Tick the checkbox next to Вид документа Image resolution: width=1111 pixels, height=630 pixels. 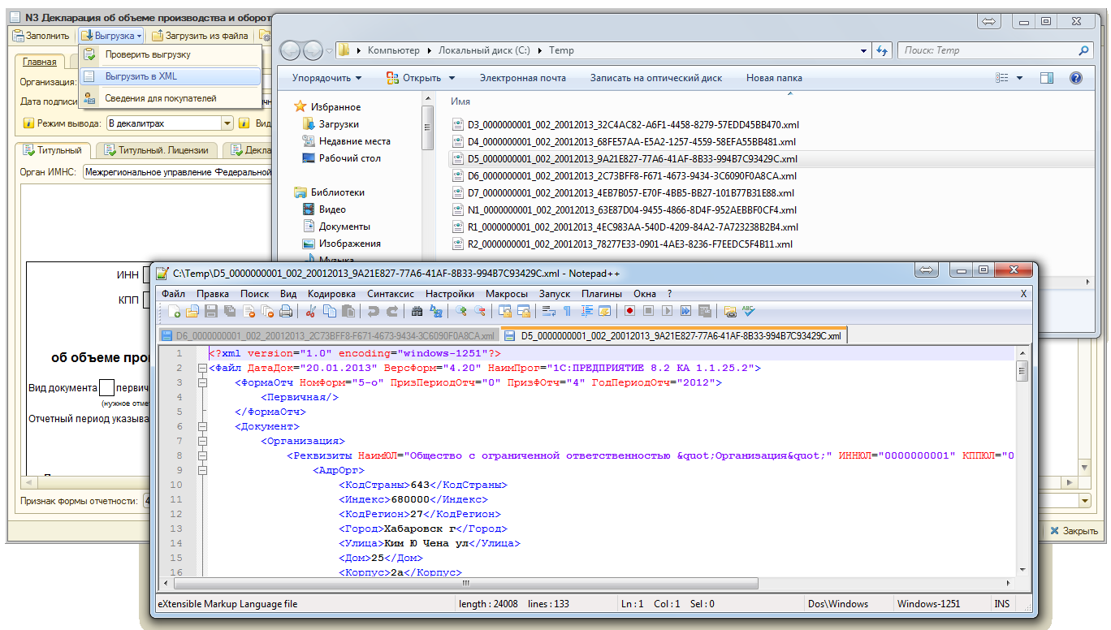click(x=106, y=387)
